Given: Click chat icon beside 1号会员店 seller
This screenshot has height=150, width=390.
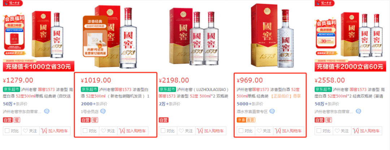Looking at the screenshot, I should click(x=103, y=111).
